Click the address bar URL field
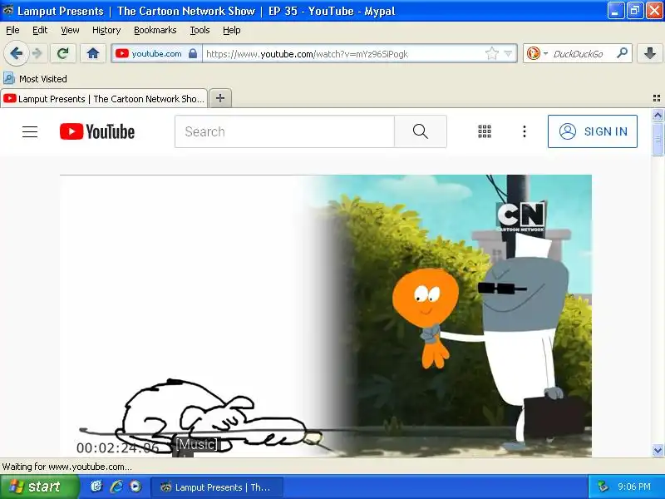The height and width of the screenshot is (499, 665). 343,54
